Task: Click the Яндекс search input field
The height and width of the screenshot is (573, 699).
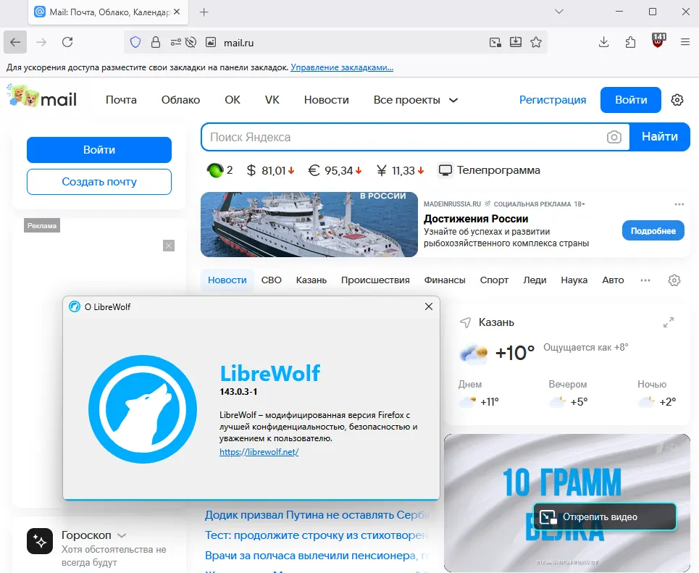Action: point(406,137)
